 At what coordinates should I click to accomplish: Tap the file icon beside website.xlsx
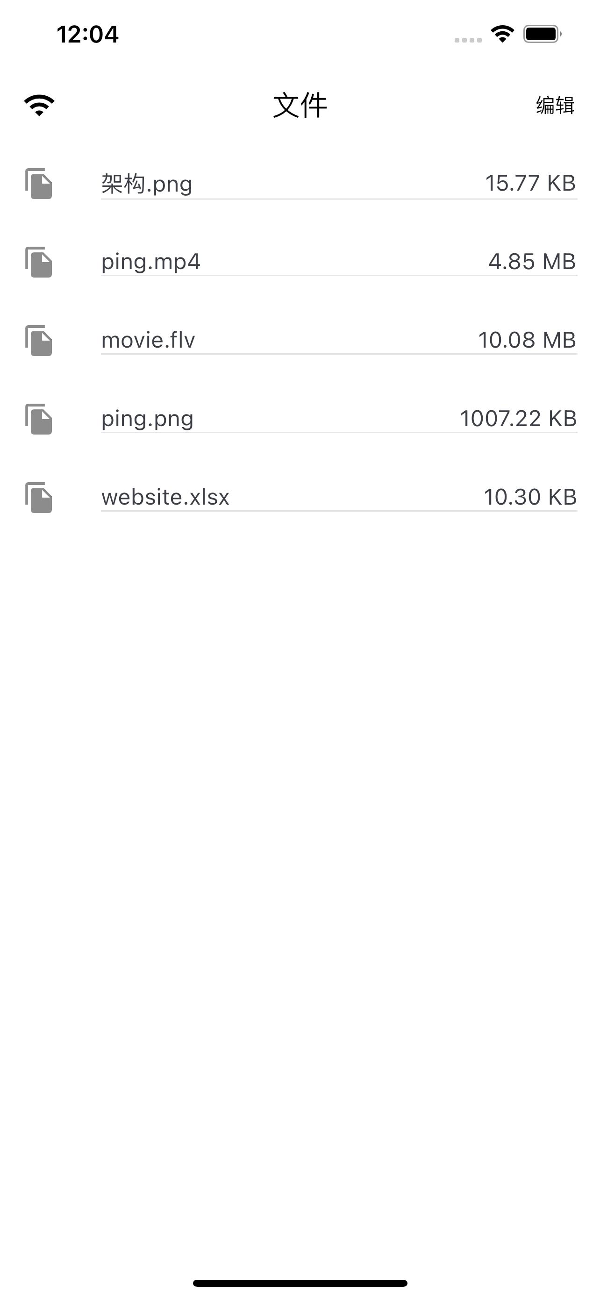pyautogui.click(x=39, y=498)
